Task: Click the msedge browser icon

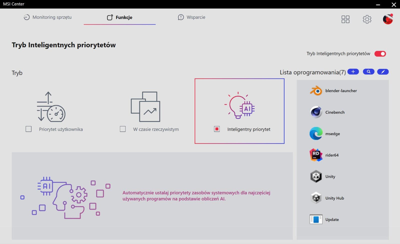Action: click(x=316, y=134)
